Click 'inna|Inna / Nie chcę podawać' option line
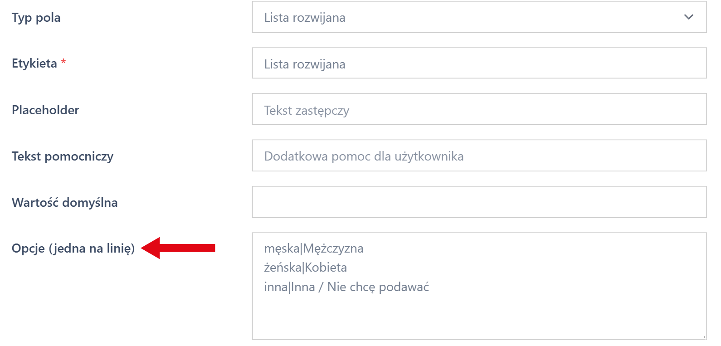Viewport: 721px width, 346px height. pos(347,287)
